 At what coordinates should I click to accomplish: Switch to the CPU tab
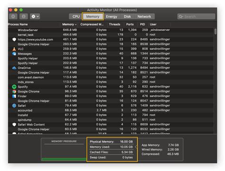tap(76, 17)
